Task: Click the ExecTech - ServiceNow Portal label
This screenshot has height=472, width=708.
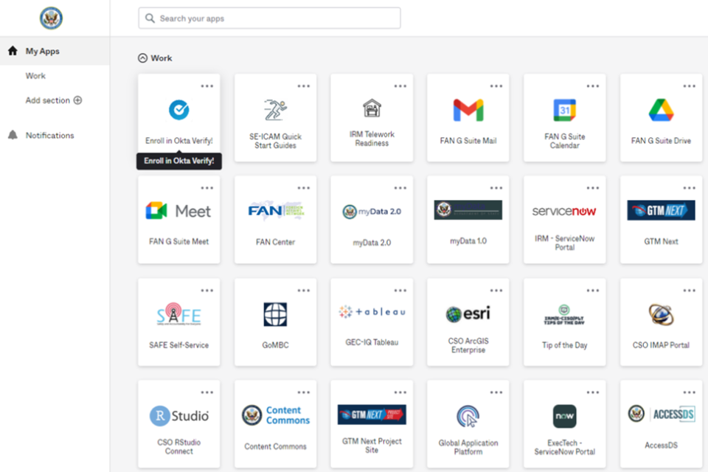Action: (x=564, y=447)
